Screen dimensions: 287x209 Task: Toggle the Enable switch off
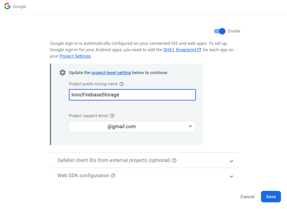point(220,31)
